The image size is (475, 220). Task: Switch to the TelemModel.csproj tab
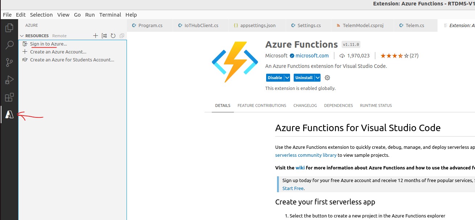click(x=363, y=26)
